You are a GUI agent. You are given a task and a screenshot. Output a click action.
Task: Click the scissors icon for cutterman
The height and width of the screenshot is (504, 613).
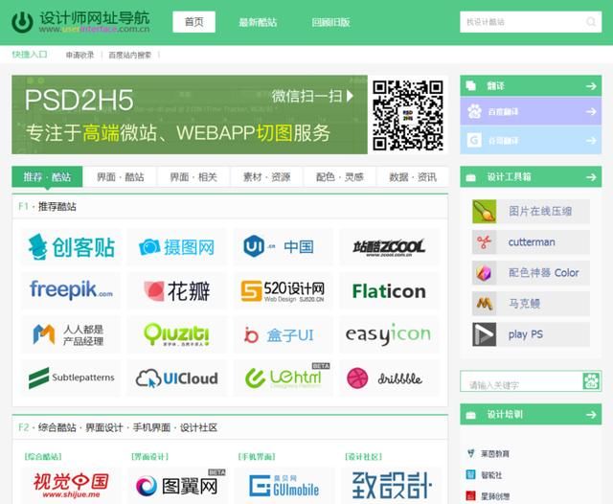point(484,242)
